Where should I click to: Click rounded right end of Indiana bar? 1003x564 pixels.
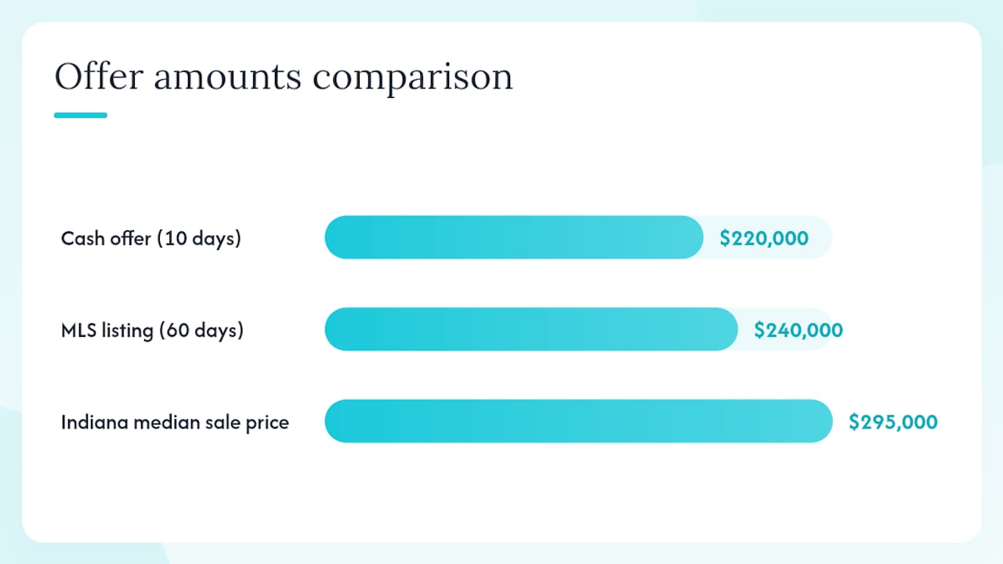coord(819,421)
